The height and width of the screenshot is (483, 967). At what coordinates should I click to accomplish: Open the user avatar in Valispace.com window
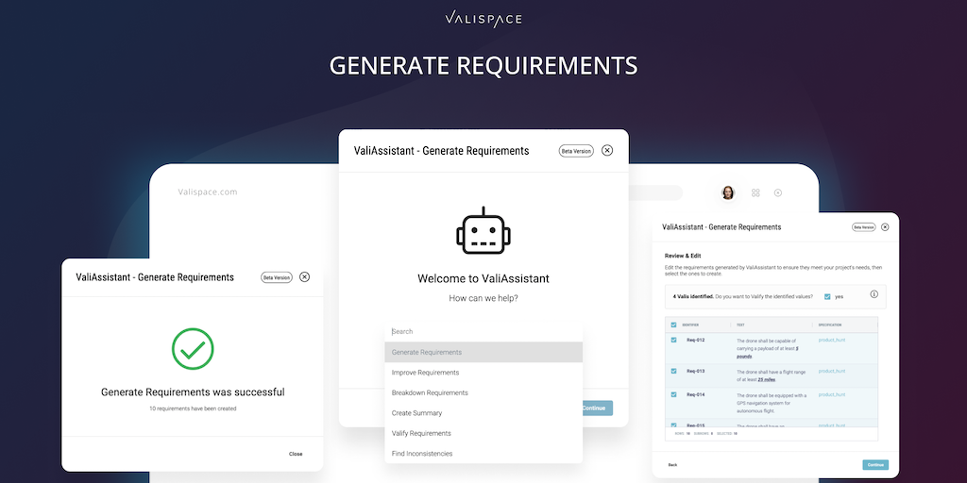point(728,192)
